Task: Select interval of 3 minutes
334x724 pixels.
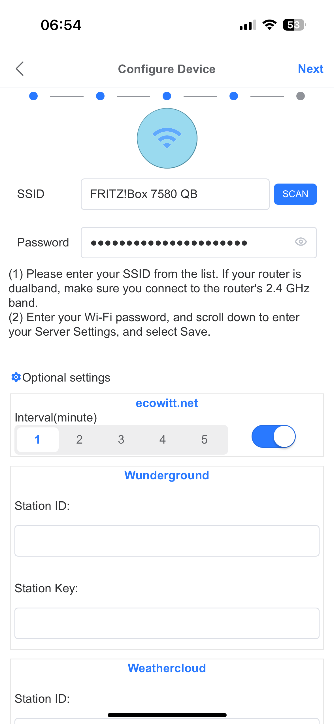Action: pos(121,440)
